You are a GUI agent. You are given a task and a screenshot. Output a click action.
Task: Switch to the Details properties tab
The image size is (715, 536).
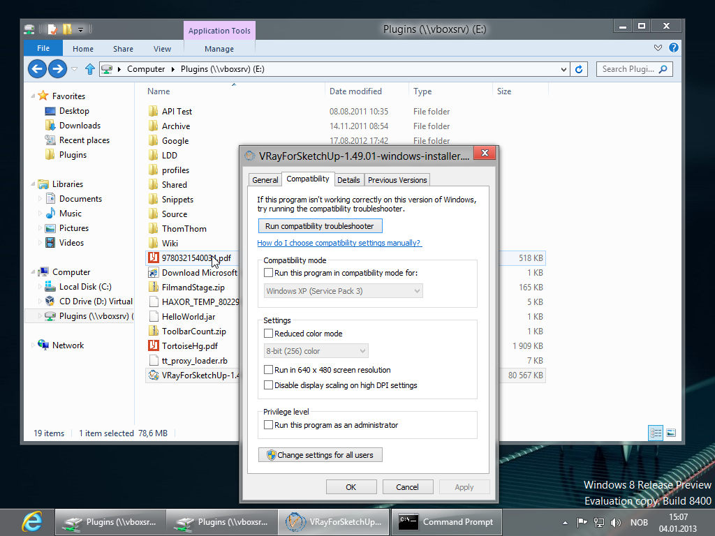349,180
